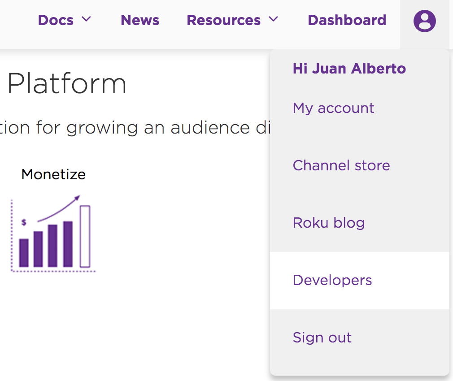
Task: Go to the Dashboard
Action: [347, 20]
